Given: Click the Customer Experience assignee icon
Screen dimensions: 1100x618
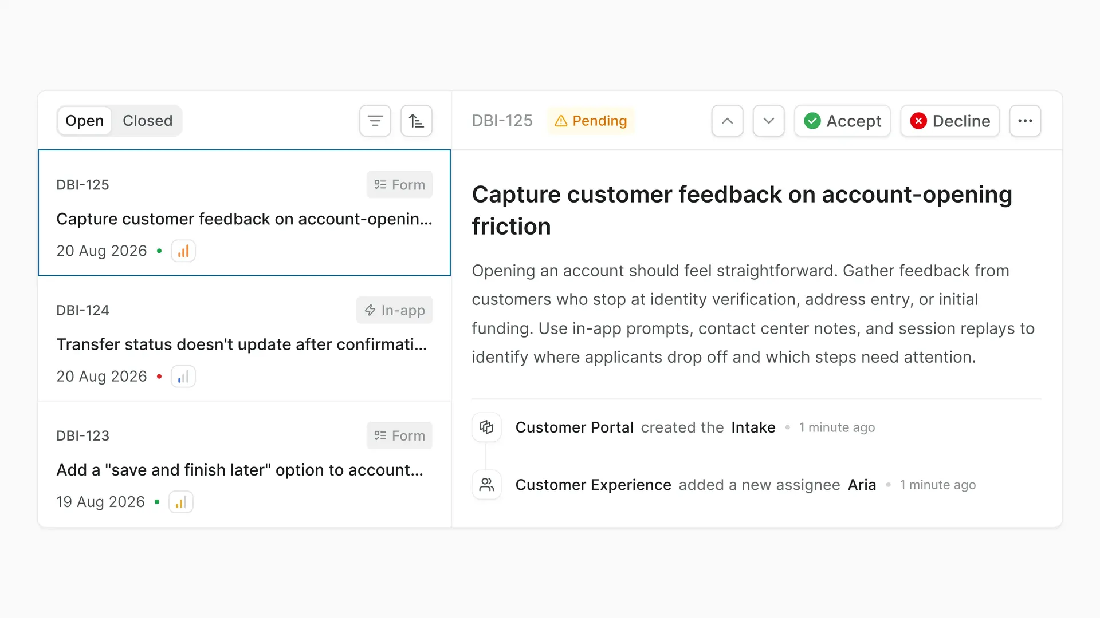Looking at the screenshot, I should click(x=486, y=485).
